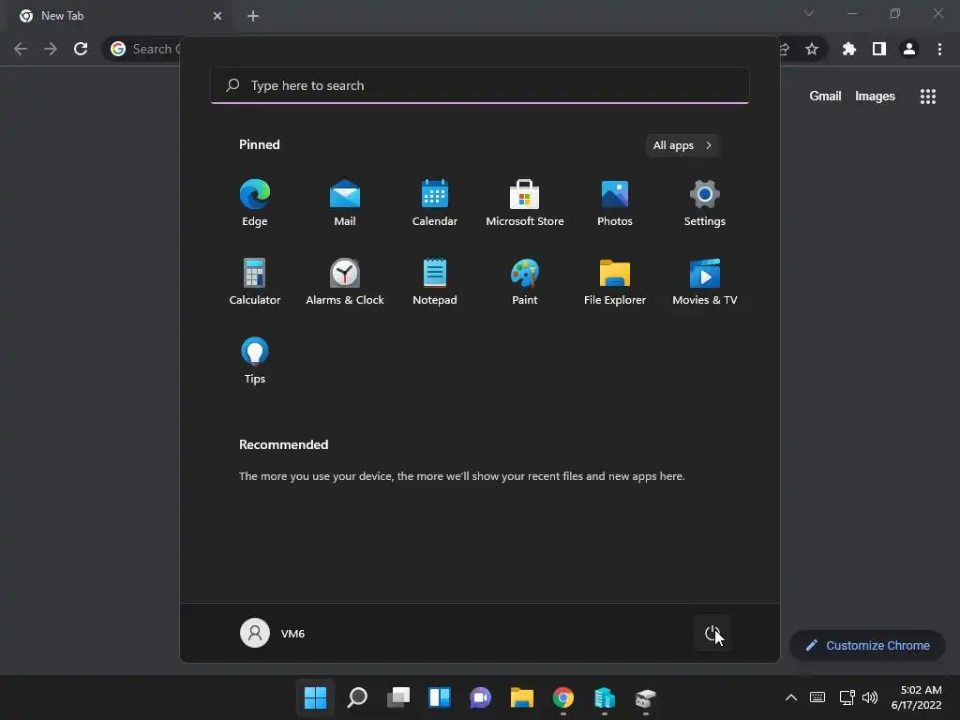
Task: Open Edge from pinned apps
Action: pos(255,203)
